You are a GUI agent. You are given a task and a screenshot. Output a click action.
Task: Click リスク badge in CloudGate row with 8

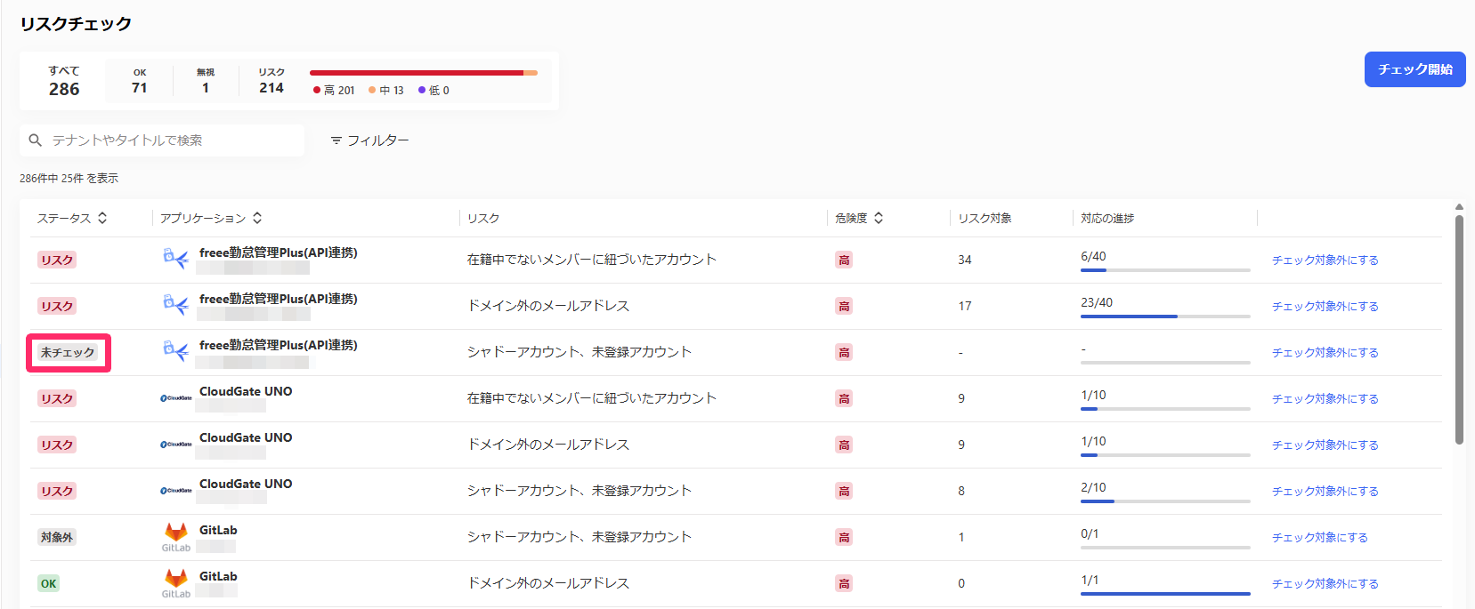coord(57,491)
